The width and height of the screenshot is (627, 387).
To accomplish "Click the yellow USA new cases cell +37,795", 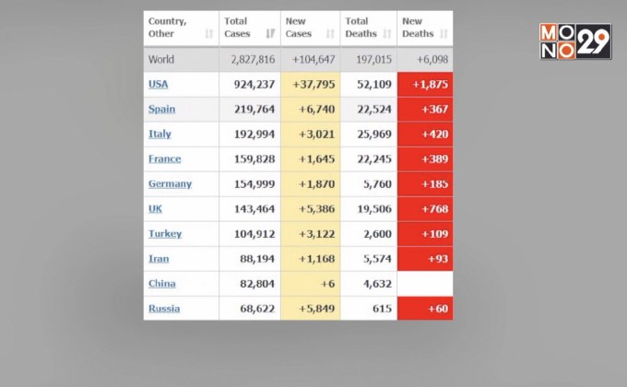I will [311, 85].
